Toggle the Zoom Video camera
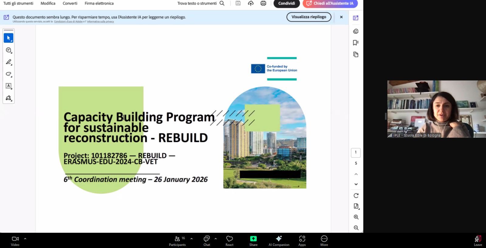 point(15,241)
